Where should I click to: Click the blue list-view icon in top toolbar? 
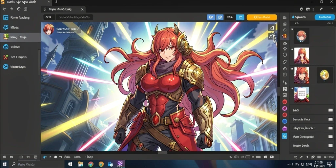click(x=240, y=17)
